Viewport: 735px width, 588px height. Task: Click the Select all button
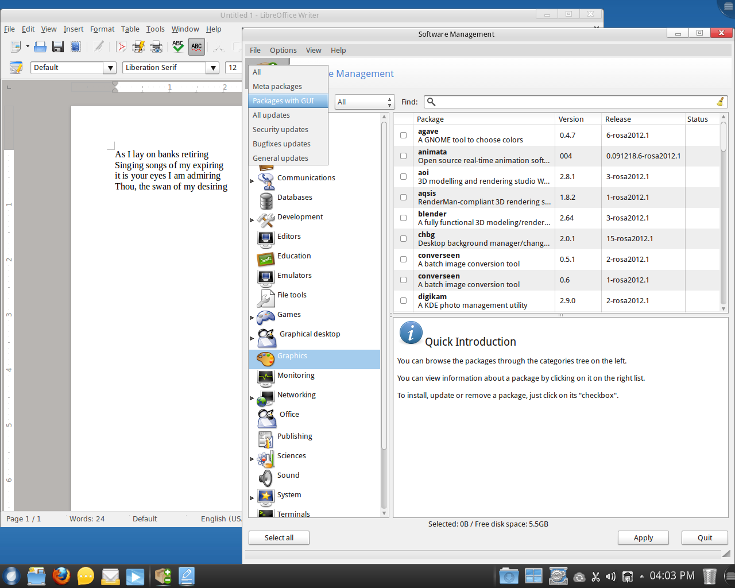(279, 538)
